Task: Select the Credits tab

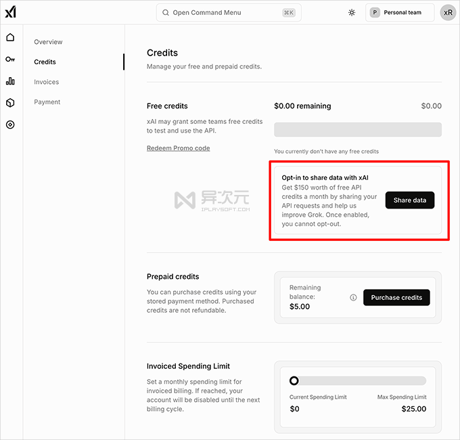Action: [x=45, y=62]
